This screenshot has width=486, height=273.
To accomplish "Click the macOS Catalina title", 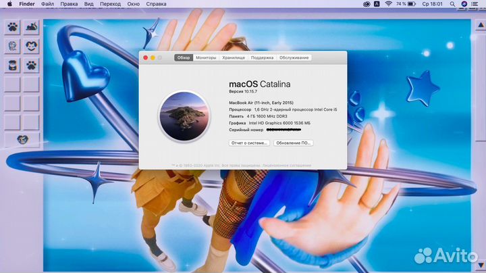I will pyautogui.click(x=260, y=84).
